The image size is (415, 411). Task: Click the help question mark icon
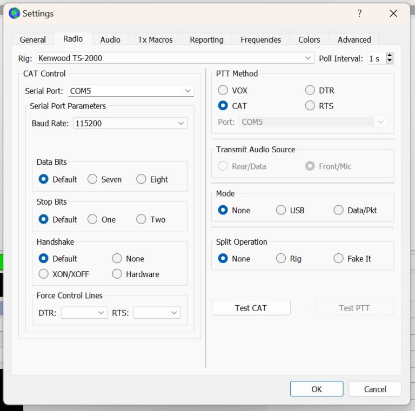(x=359, y=14)
